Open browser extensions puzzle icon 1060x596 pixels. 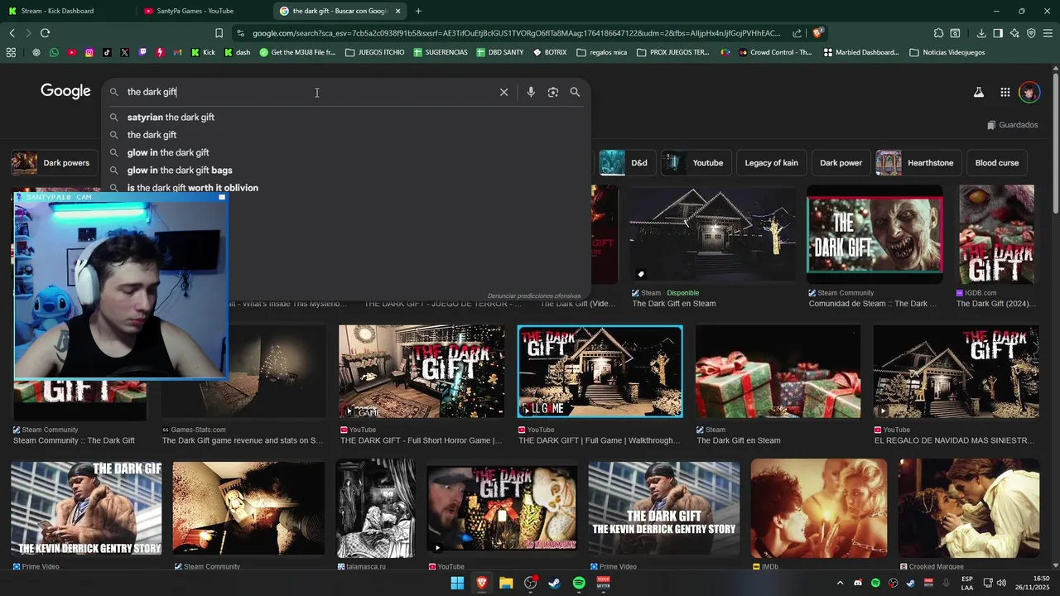(x=938, y=33)
